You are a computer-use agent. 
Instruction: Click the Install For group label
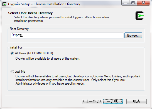pos(16,47)
